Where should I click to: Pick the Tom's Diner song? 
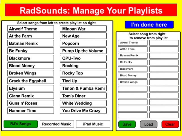point(83,96)
